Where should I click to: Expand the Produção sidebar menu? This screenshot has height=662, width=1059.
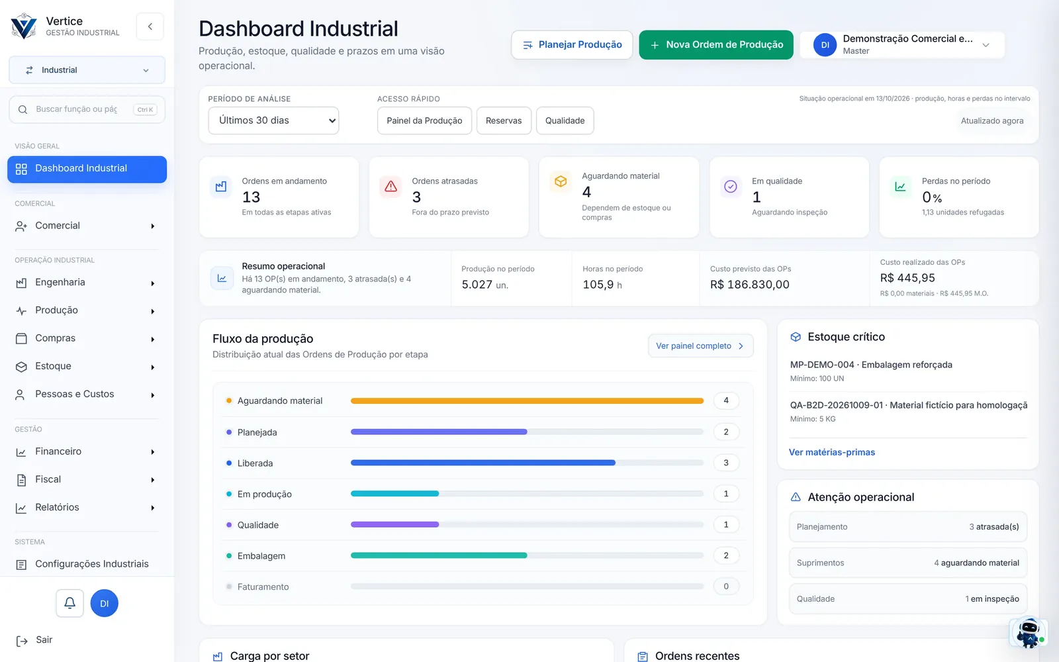point(87,310)
